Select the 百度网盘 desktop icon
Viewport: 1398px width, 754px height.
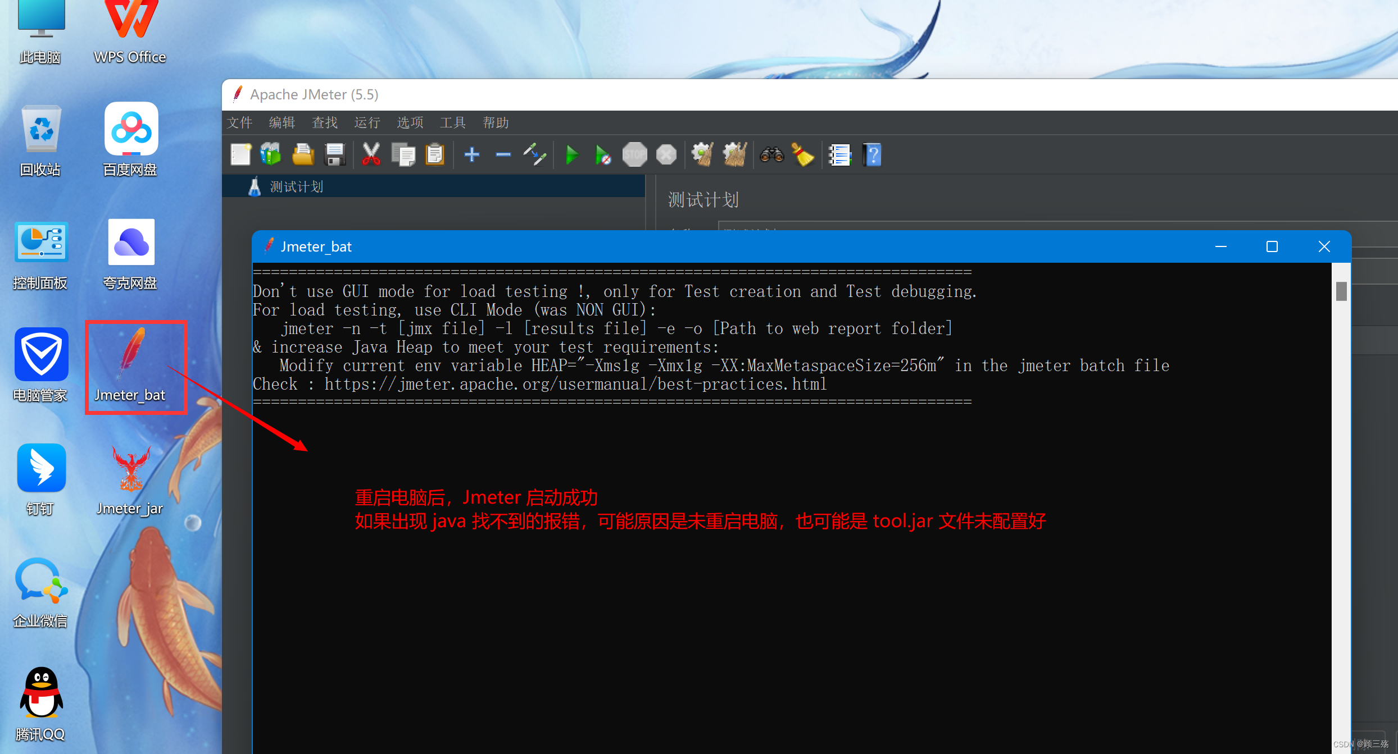pos(130,139)
